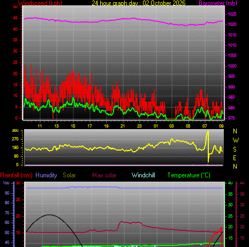
Task: Click the 09 hour label on time axis
Action: [221, 126]
